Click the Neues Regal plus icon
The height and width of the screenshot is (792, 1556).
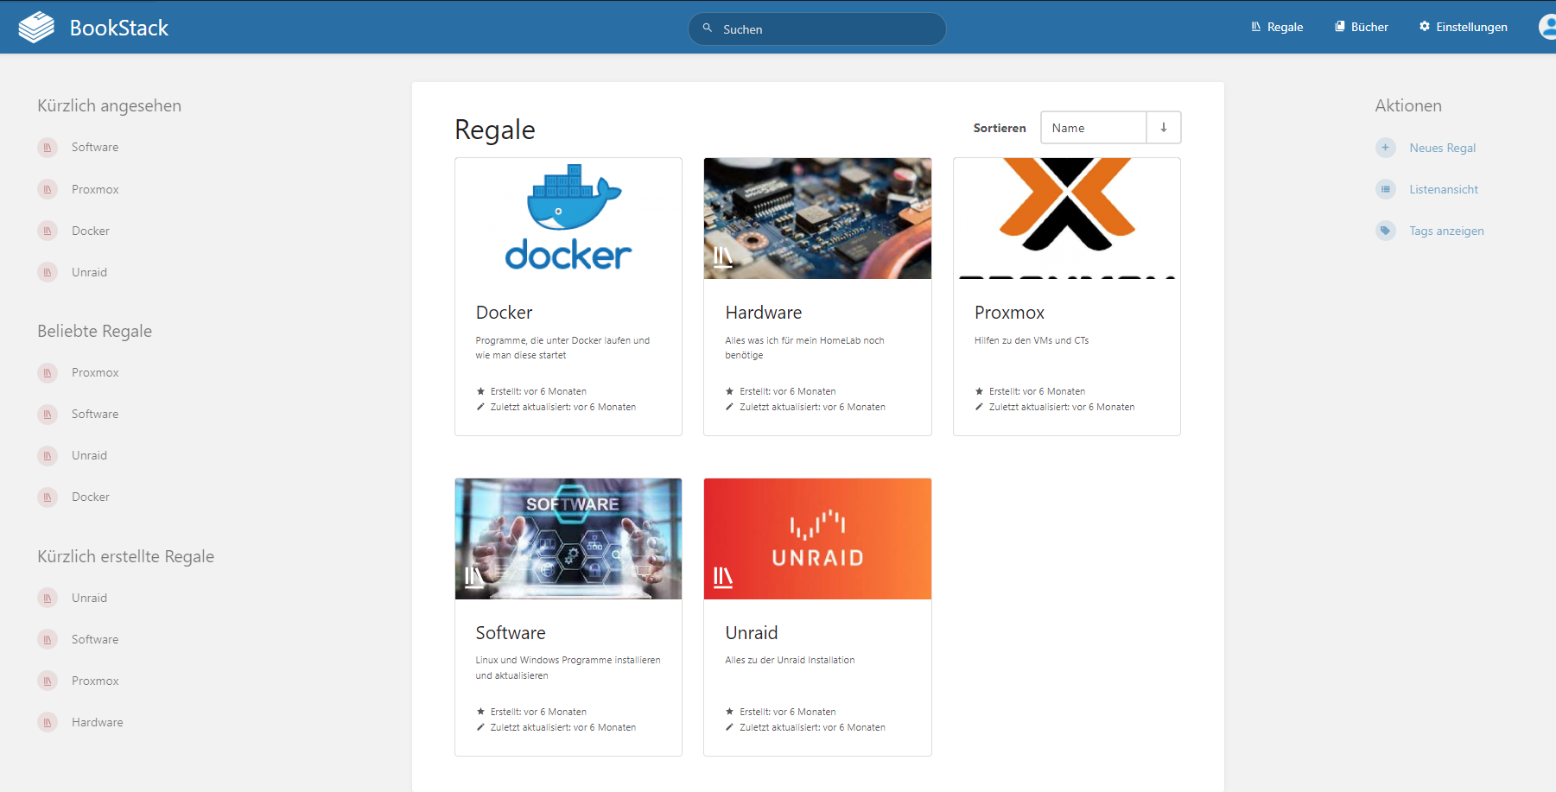(x=1386, y=148)
